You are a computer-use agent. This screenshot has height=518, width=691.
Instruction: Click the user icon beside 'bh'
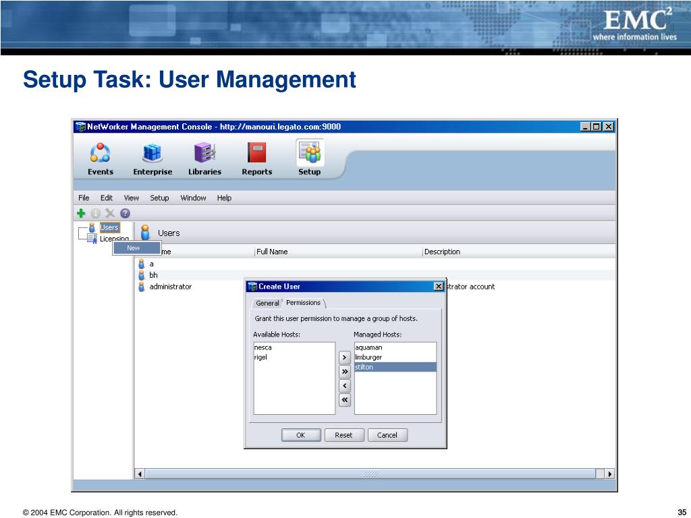142,275
